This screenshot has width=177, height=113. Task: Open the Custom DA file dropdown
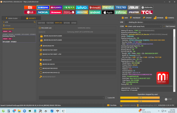[x=81, y=32]
